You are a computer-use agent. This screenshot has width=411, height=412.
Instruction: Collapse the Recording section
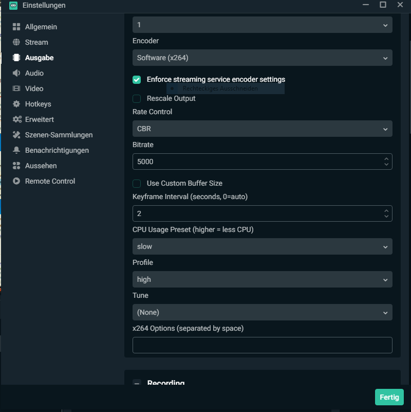[x=137, y=383]
